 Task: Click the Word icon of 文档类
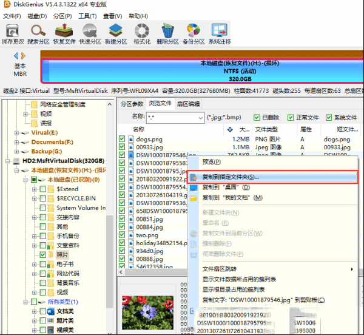(50, 311)
